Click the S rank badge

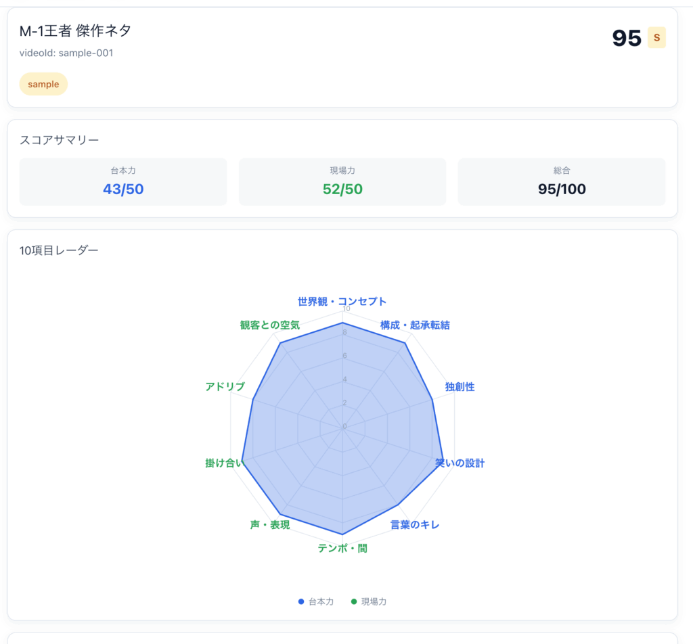(x=656, y=38)
